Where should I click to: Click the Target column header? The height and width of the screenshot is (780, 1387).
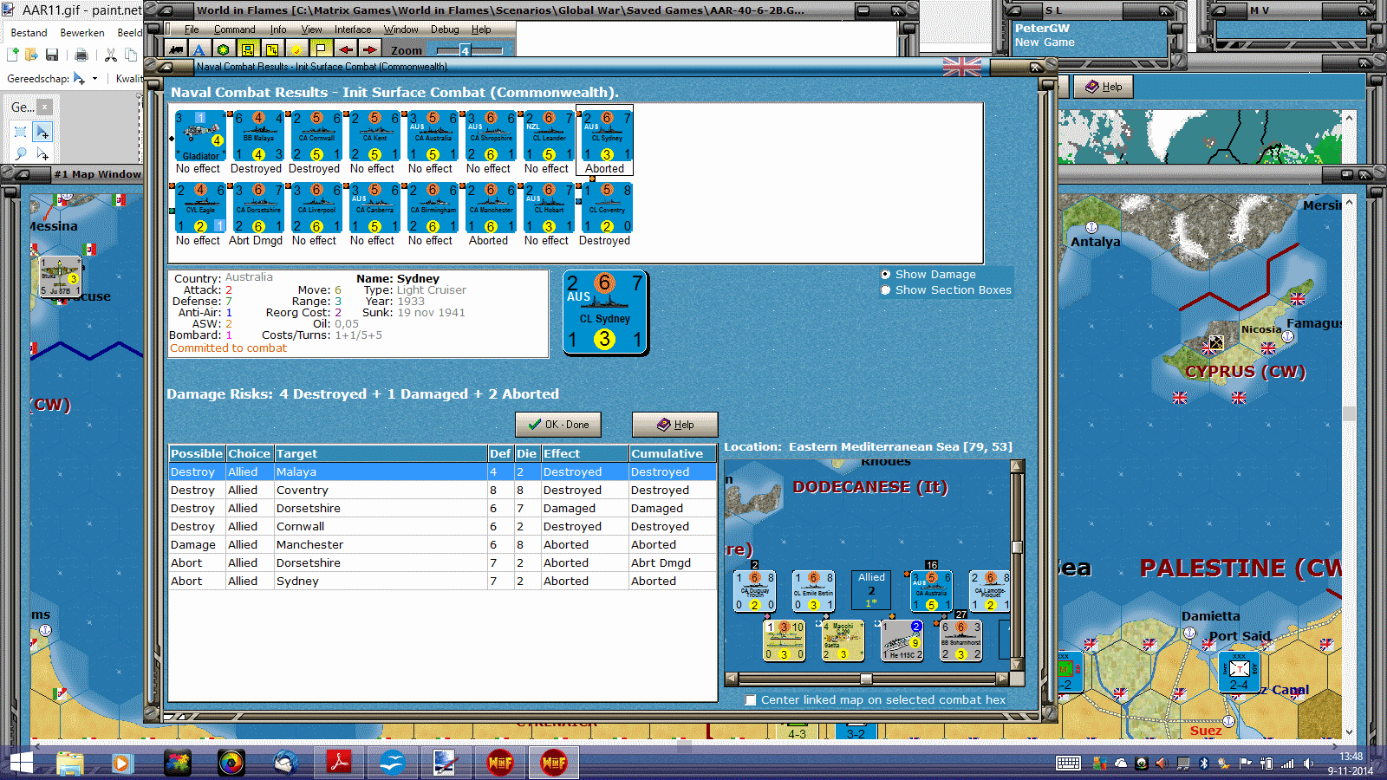click(x=381, y=453)
